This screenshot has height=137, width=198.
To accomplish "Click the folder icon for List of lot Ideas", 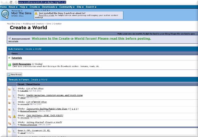I will [x=10, y=89].
